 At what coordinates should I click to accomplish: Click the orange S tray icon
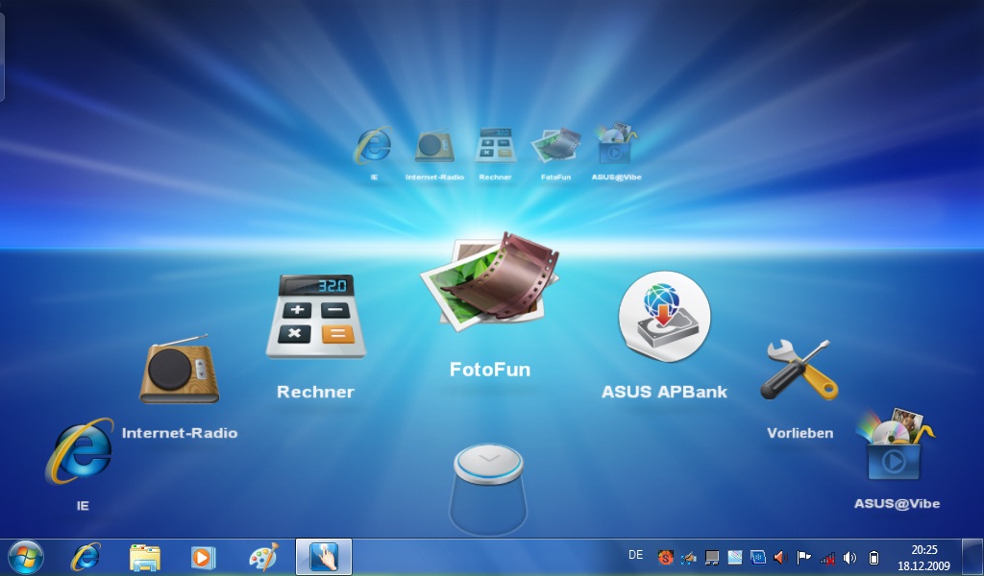(x=665, y=557)
